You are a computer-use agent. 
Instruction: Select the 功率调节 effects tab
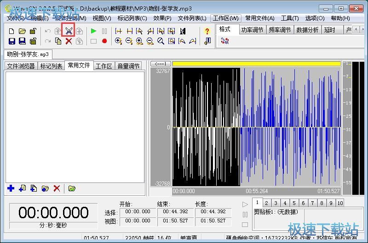(253, 30)
